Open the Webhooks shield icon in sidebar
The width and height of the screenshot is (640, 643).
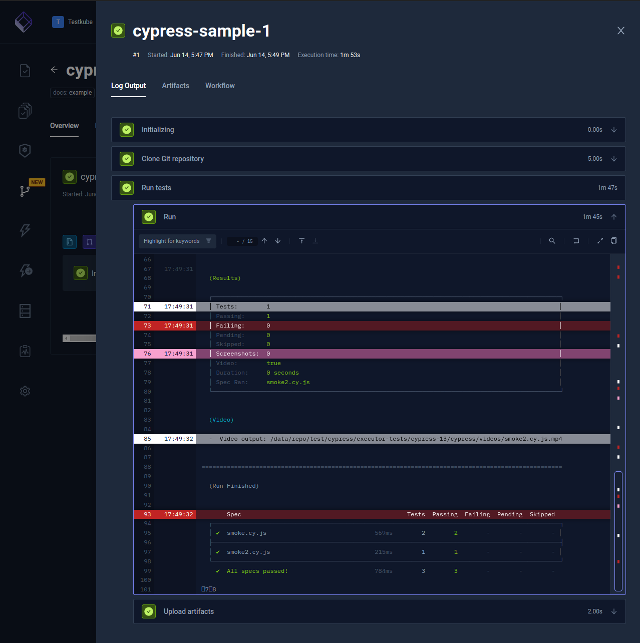pyautogui.click(x=25, y=150)
